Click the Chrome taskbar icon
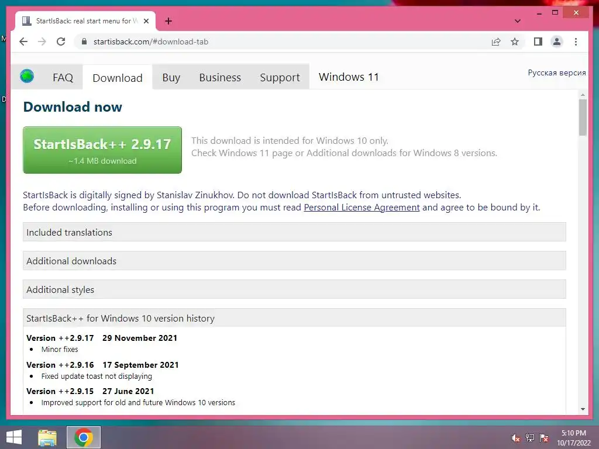The height and width of the screenshot is (449, 599). (84, 437)
